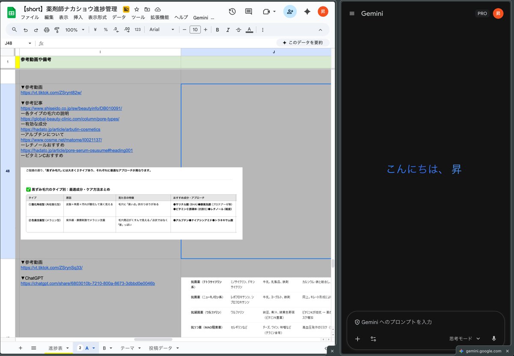Redo the last action
This screenshot has width=514, height=356.
[36, 30]
